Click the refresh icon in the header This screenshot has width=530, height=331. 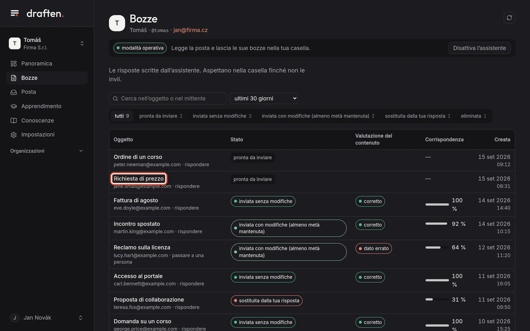(x=509, y=18)
